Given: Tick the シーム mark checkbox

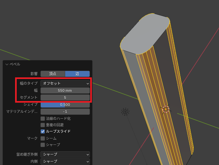Looking at the screenshot, I should pyautogui.click(x=43, y=138).
